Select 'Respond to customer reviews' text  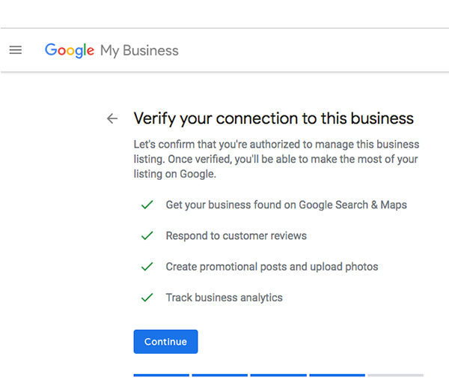[x=236, y=235]
